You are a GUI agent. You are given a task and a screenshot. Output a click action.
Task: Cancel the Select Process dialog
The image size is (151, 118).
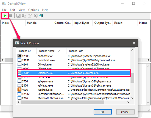(125, 112)
